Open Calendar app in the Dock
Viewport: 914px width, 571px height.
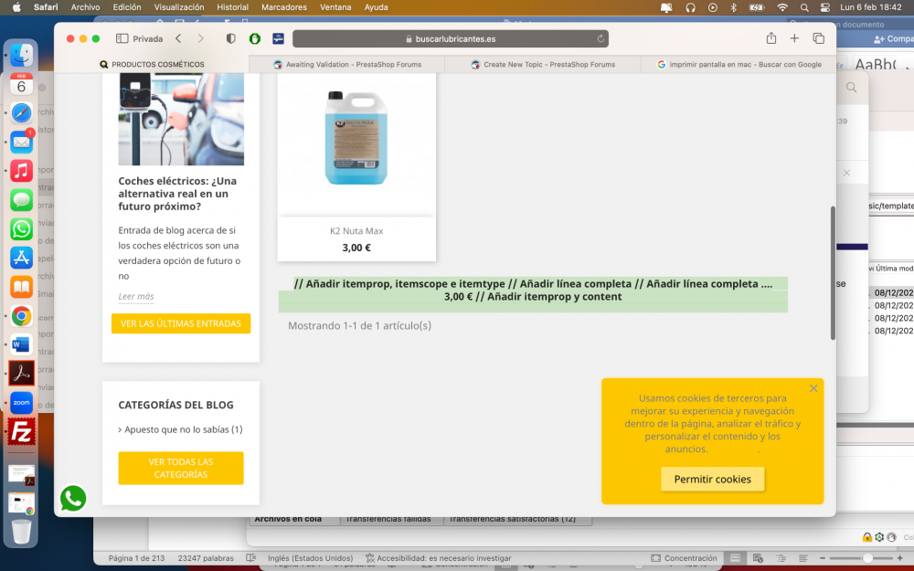tap(22, 84)
